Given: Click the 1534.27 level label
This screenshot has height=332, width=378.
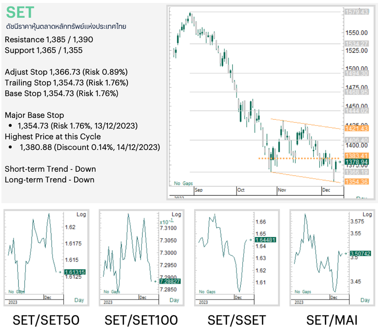Looking at the screenshot, I should coord(356,44).
